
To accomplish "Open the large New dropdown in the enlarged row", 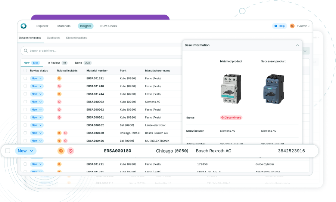I will tap(26, 151).
